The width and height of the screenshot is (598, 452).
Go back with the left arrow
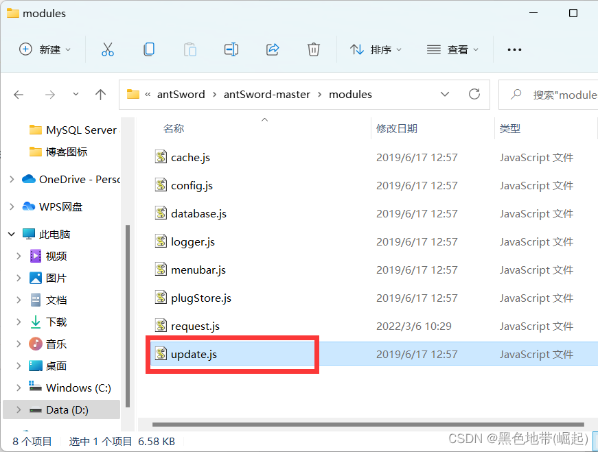pyautogui.click(x=19, y=95)
